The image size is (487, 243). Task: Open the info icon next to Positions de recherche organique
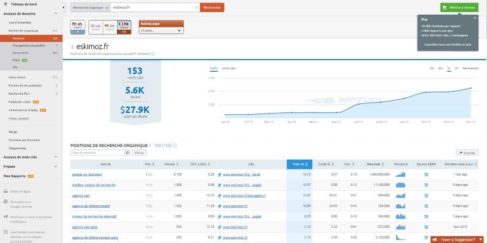pyautogui.click(x=175, y=145)
